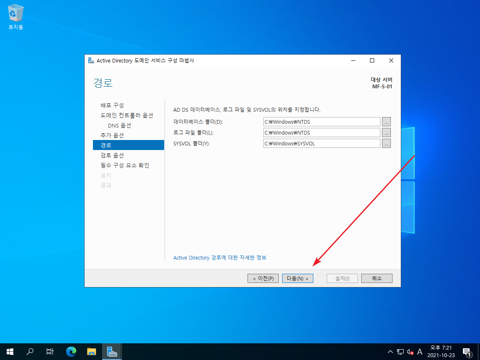This screenshot has width=480, height=360.
Task: Open the taskbar clock and date
Action: [441, 352]
